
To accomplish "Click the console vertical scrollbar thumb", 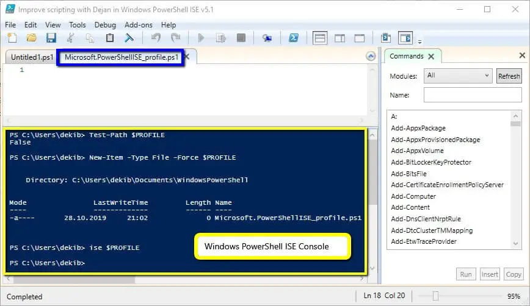I will pyautogui.click(x=372, y=172).
